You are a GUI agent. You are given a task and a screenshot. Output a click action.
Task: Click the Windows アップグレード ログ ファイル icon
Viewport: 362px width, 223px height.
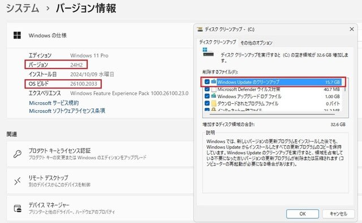click(x=214, y=96)
